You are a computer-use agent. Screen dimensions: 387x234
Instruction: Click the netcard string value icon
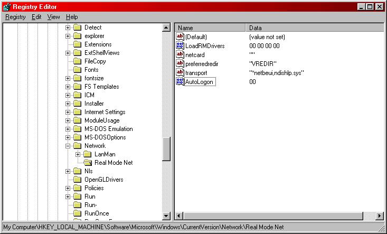[x=180, y=54]
